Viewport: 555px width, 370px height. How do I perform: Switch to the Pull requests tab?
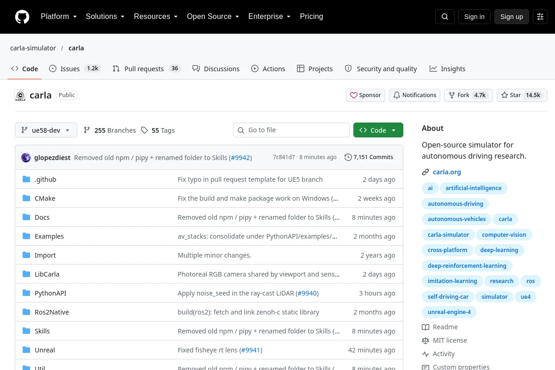[146, 68]
